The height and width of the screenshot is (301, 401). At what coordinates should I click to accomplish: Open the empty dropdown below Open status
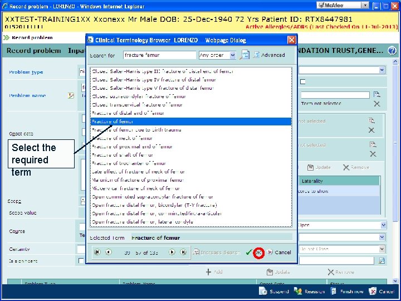(382, 237)
